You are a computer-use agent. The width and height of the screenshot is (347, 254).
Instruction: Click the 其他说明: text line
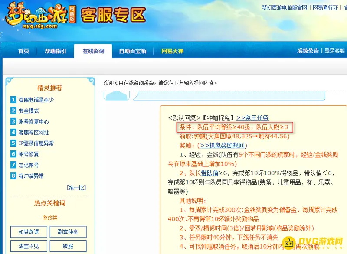click(193, 201)
